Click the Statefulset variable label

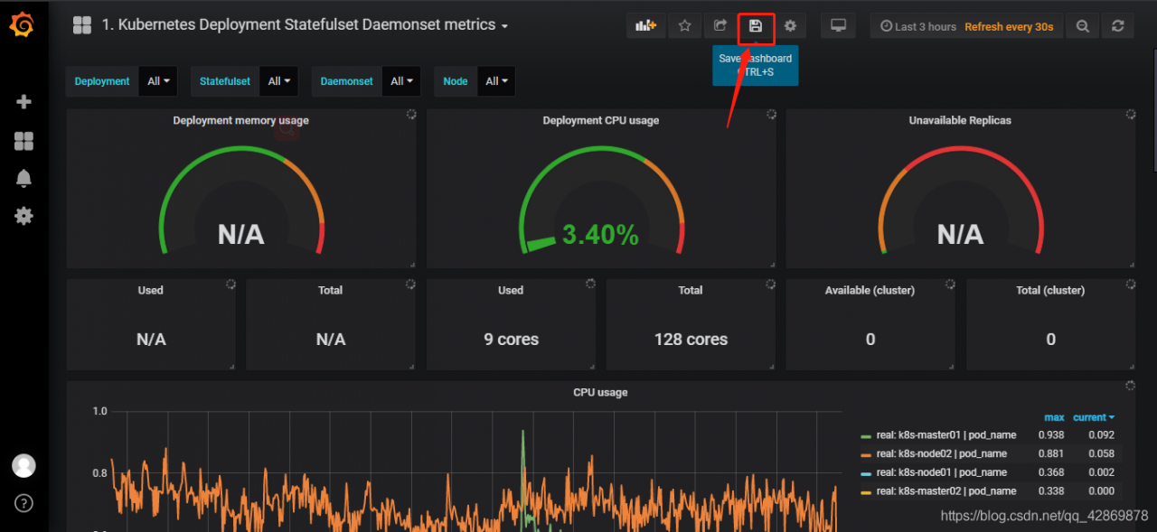point(225,81)
